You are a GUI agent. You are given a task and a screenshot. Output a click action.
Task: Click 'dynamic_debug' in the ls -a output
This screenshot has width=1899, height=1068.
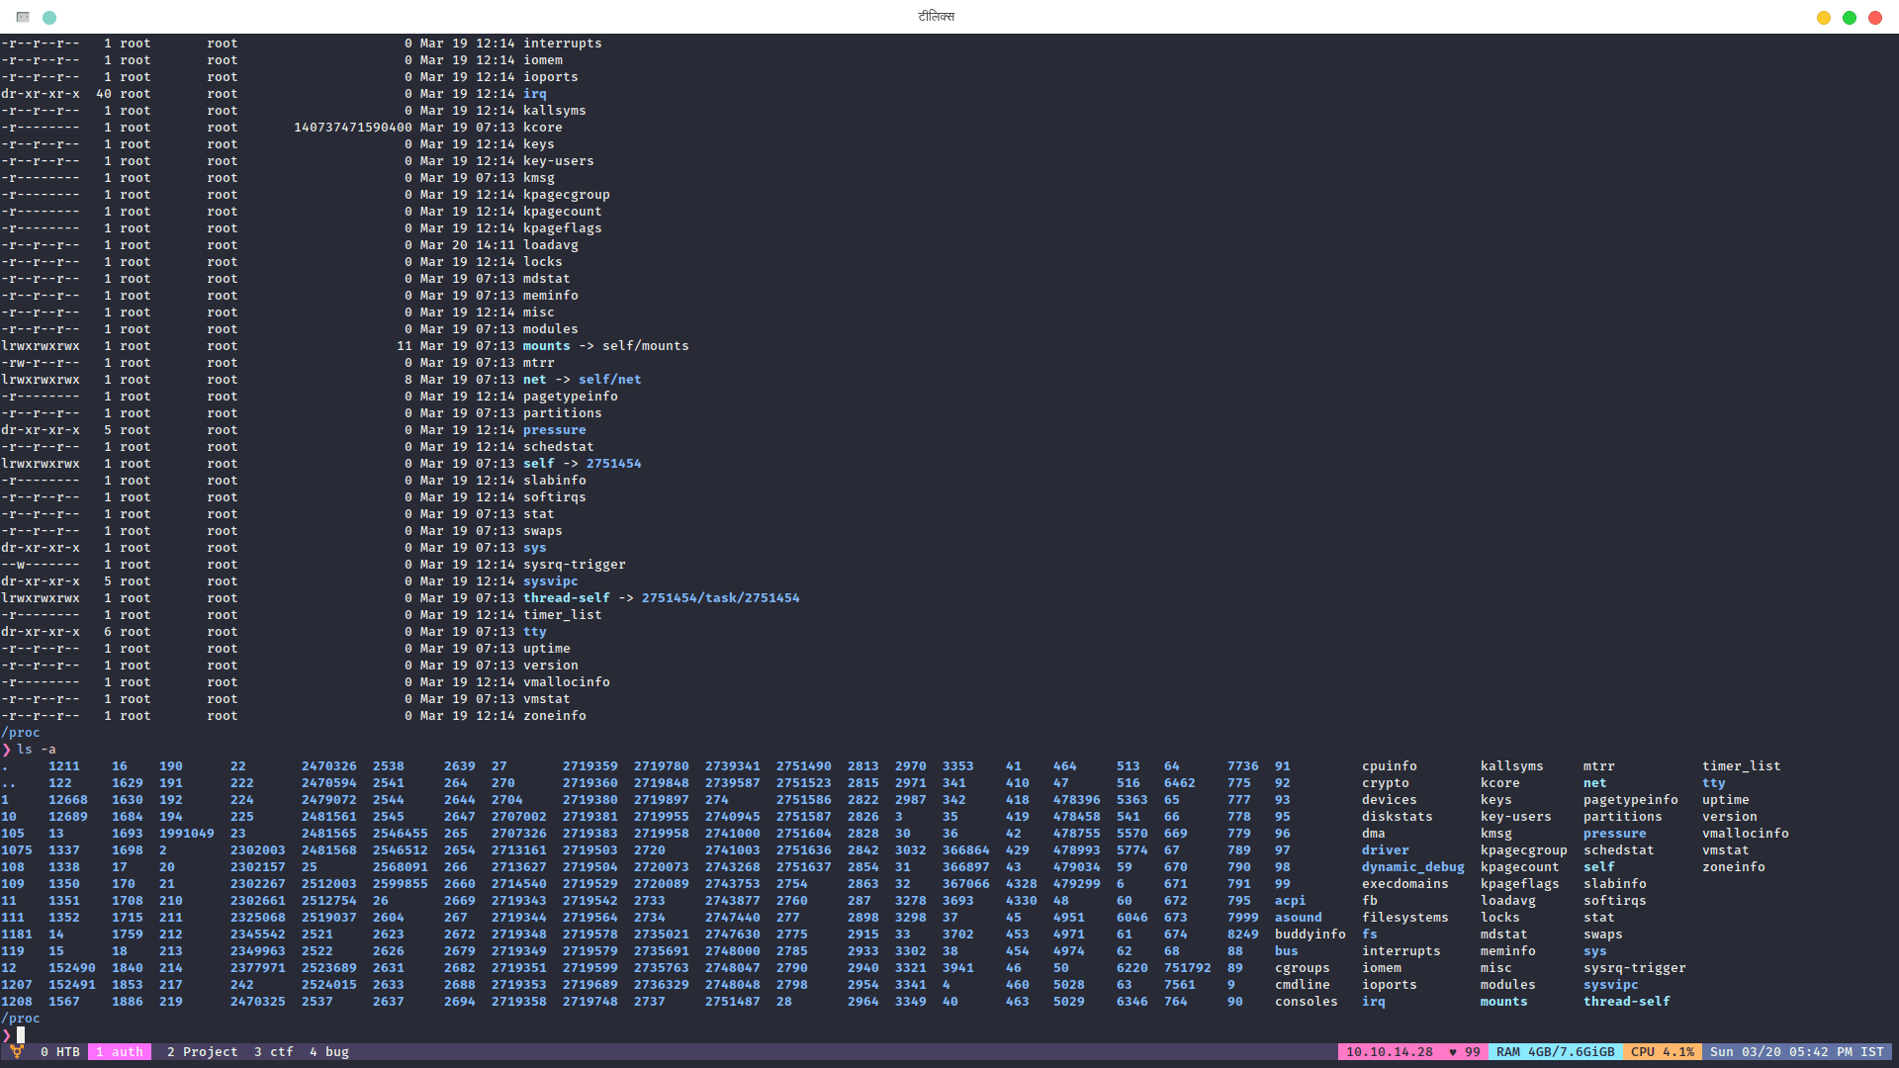pyautogui.click(x=1413, y=867)
